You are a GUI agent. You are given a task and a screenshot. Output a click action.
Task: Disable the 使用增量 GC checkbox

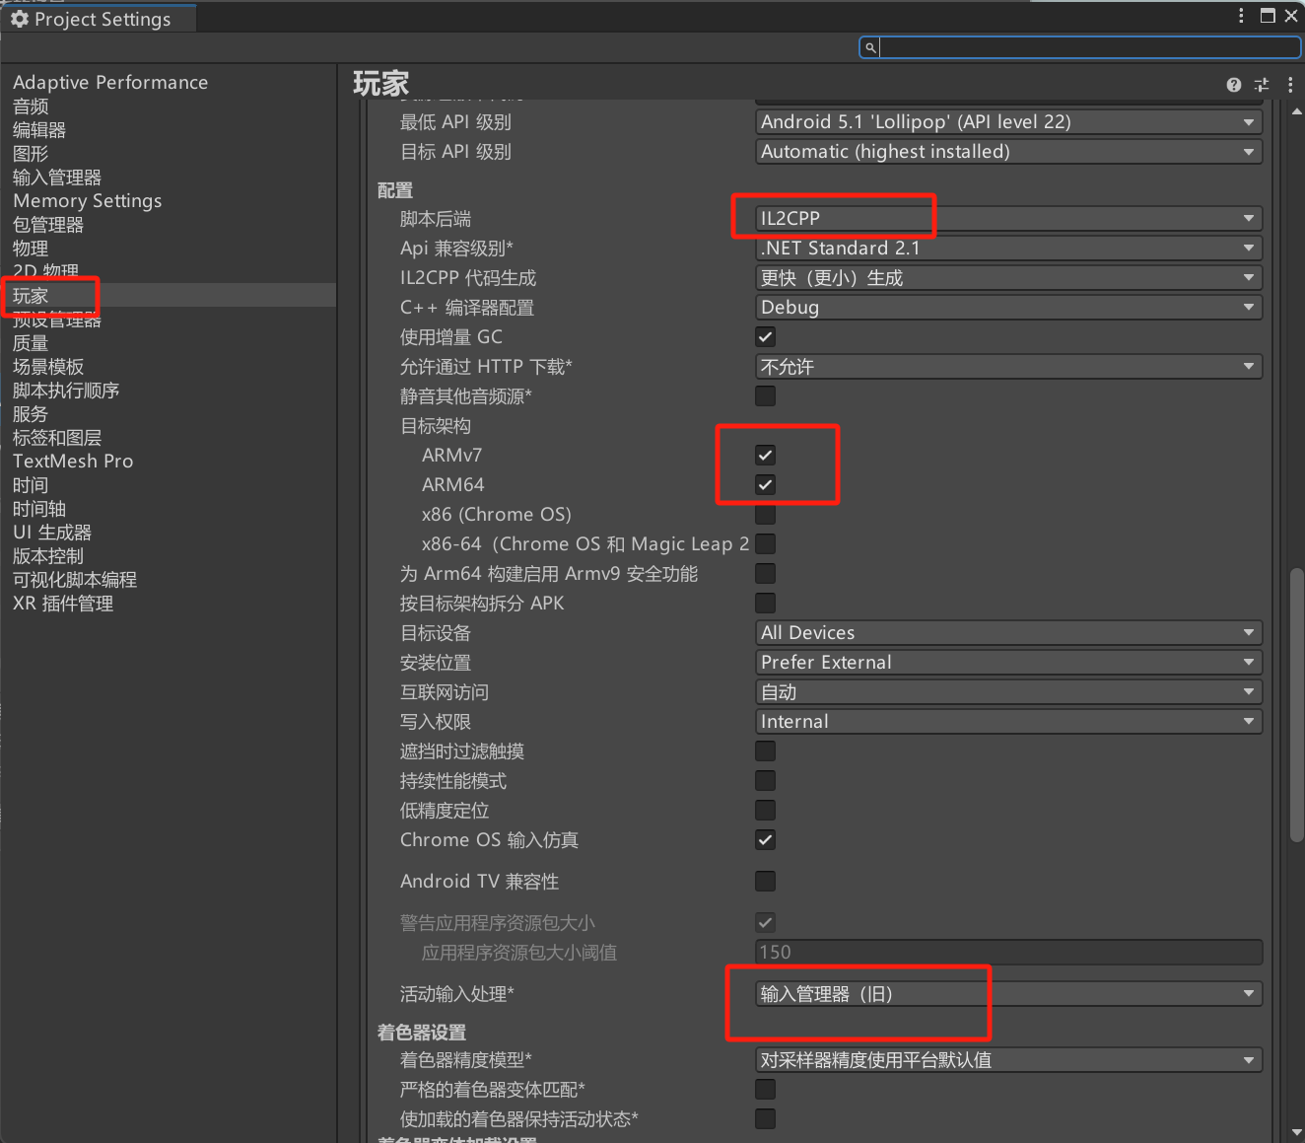[x=765, y=336]
